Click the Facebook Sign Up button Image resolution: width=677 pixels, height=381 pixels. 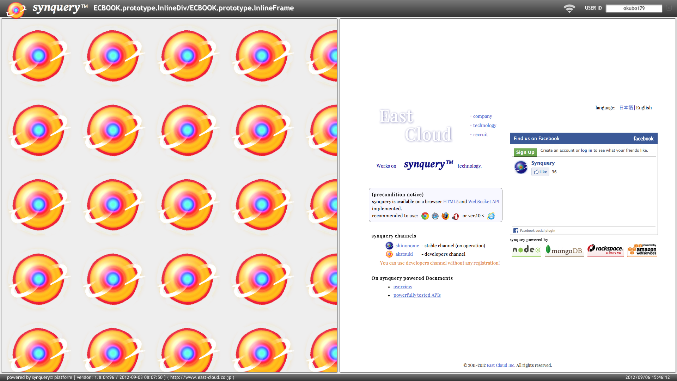pos(525,152)
